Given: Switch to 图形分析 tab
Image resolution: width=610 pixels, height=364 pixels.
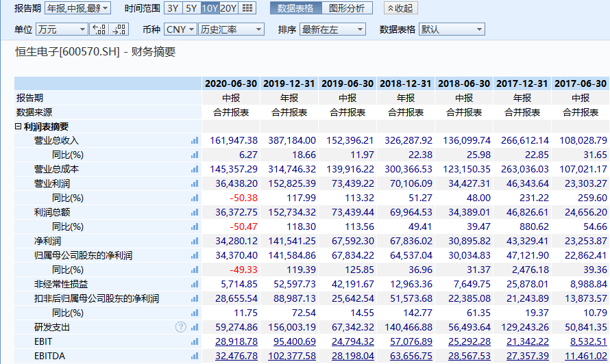Looking at the screenshot, I should 347,8.
